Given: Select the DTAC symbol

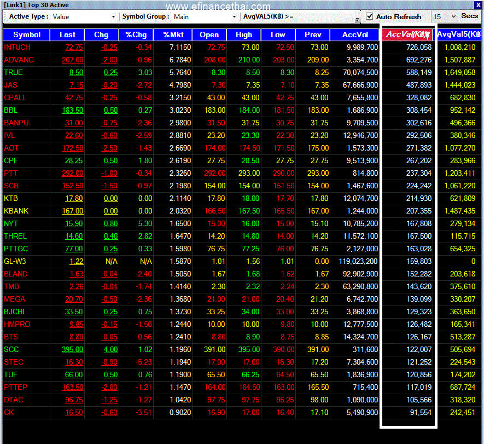Looking at the screenshot, I should click(14, 400).
